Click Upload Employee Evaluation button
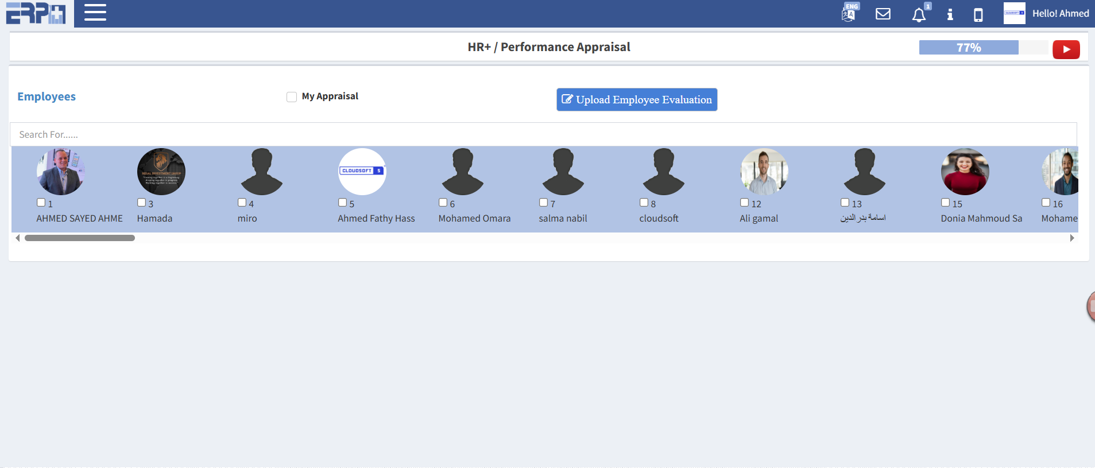Screen dimensions: 1095x469 (x=636, y=100)
